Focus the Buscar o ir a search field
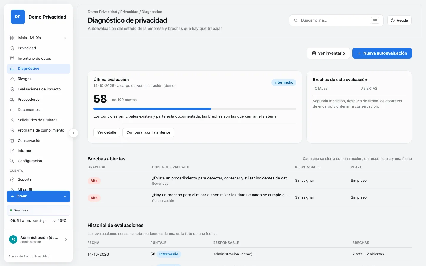426x266 pixels. click(336, 20)
